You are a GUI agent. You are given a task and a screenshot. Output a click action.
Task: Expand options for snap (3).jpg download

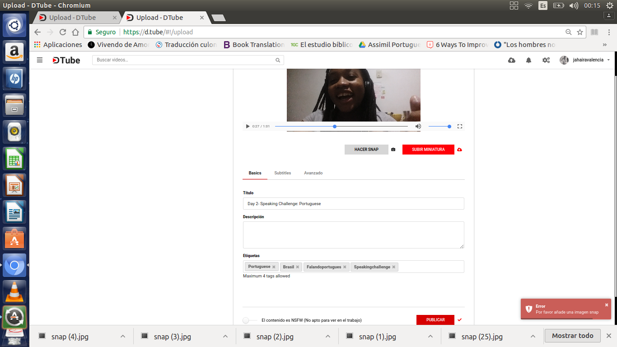click(225, 337)
